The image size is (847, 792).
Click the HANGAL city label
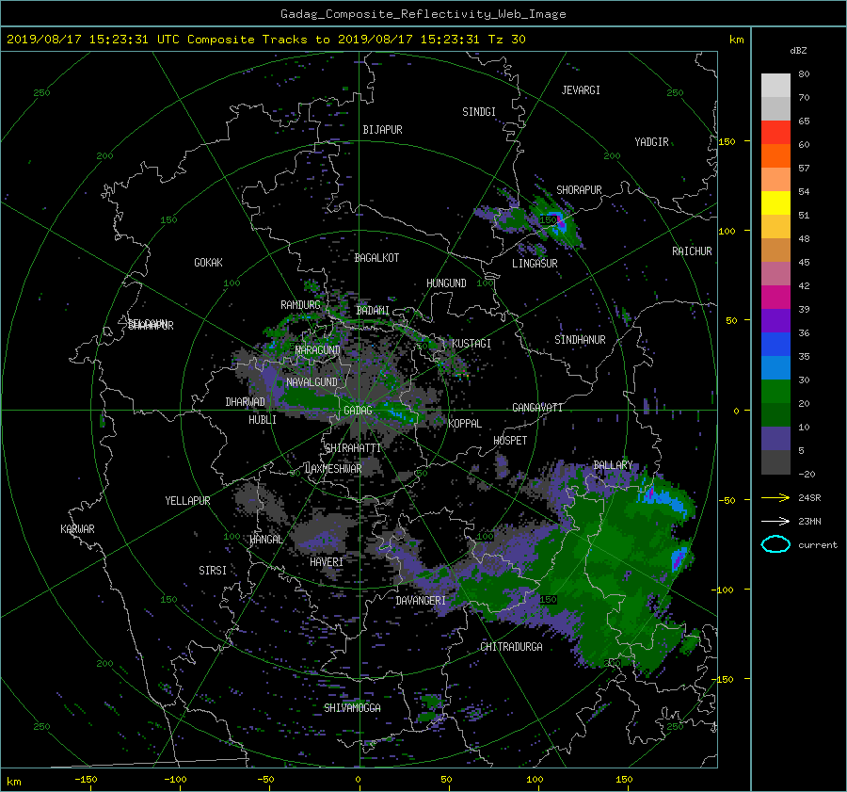click(265, 540)
